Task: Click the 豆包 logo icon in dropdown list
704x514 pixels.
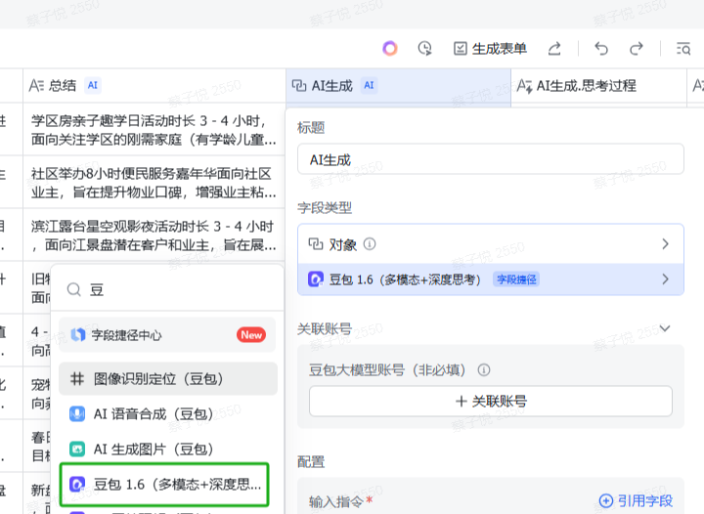Action: [77, 485]
